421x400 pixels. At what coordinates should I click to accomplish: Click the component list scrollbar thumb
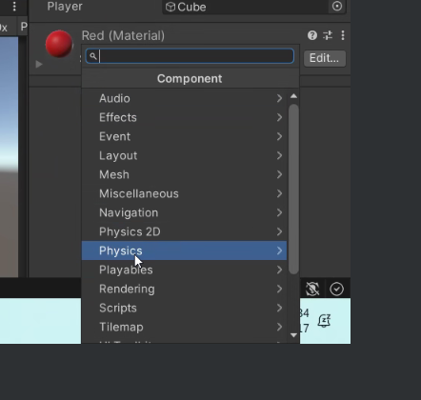pyautogui.click(x=293, y=189)
